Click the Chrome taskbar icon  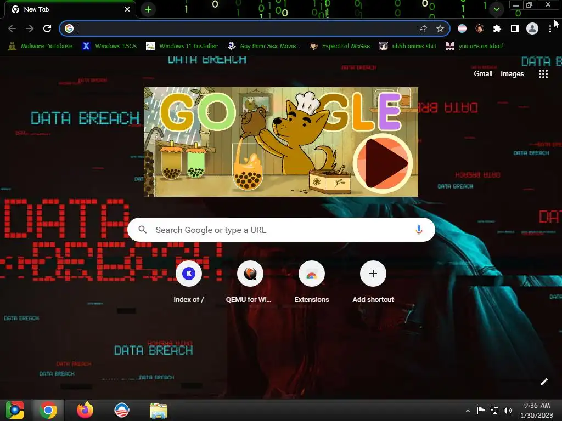pos(48,410)
